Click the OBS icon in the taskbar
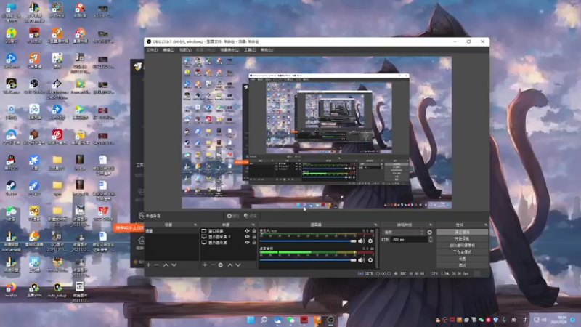Viewport: 581px width, 327px height. click(330, 320)
